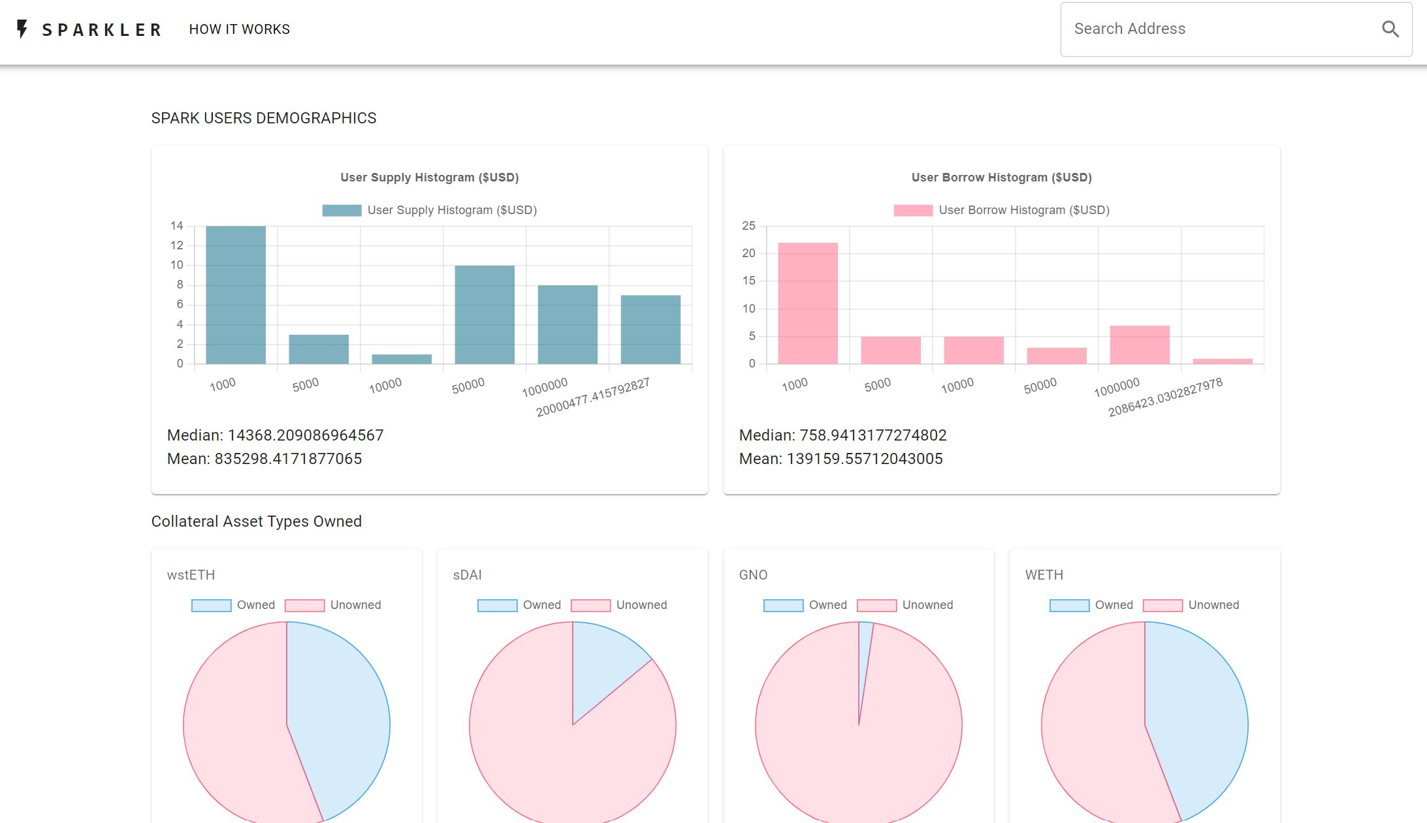
Task: Click the 2086423.0302827978 axis label
Action: pyautogui.click(x=1166, y=397)
